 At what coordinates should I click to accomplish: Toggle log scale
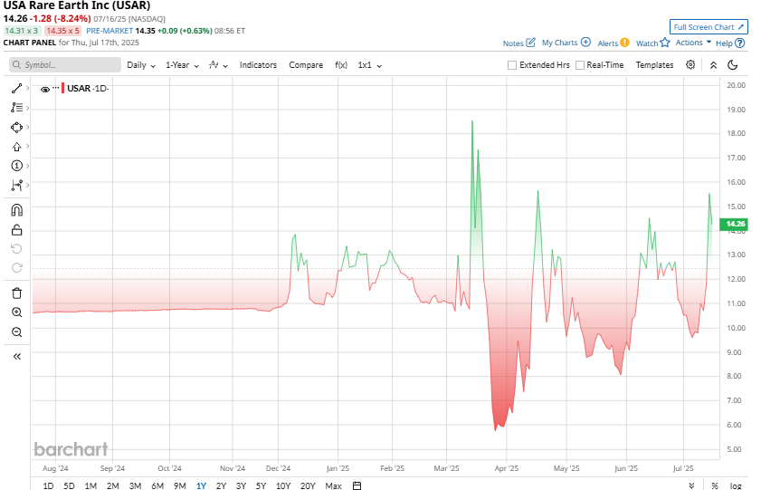tap(736, 485)
